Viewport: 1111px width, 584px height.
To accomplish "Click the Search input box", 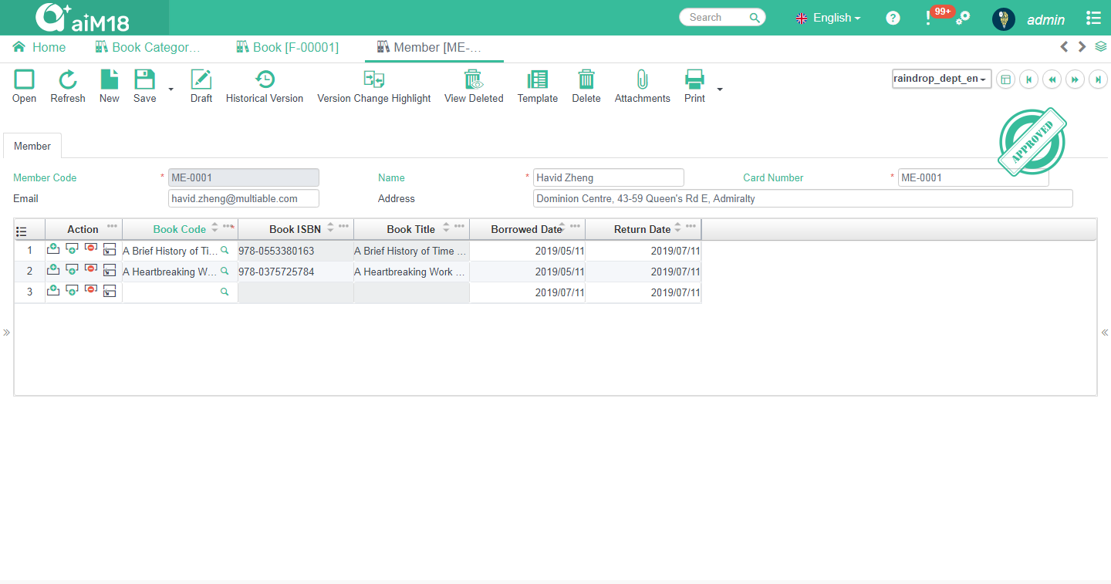I will pyautogui.click(x=714, y=17).
